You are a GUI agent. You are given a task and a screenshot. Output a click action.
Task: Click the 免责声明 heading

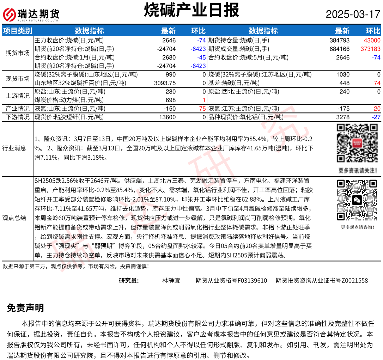(25, 308)
